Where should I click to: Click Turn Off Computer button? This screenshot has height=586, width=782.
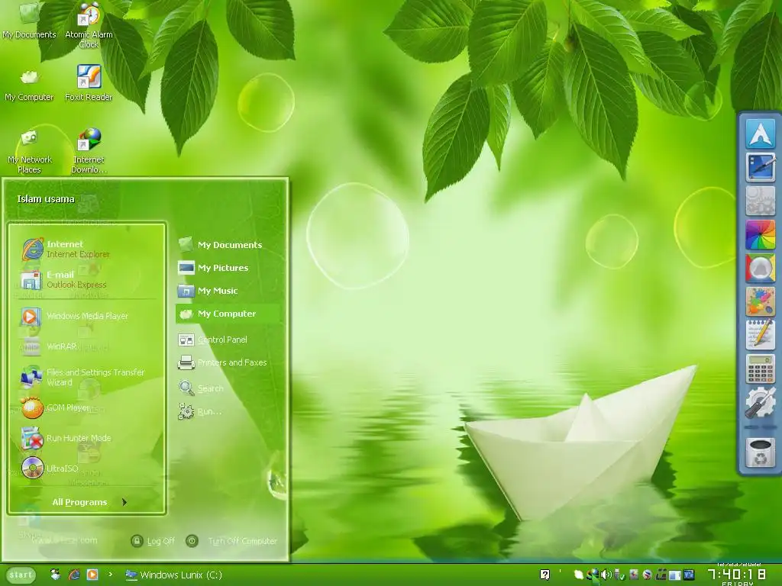click(231, 541)
